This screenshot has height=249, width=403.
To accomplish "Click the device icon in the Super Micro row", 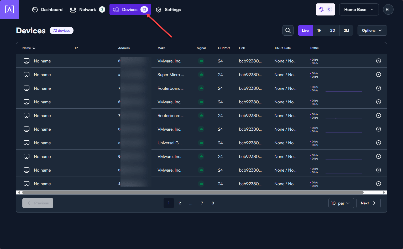I will (x=27, y=75).
